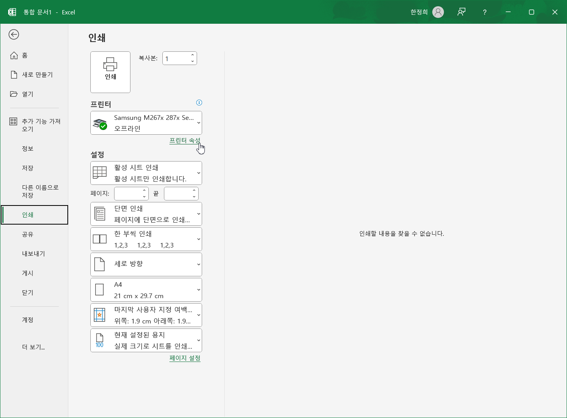This screenshot has width=567, height=418.
Task: Go back using the circled arrow icon
Action: (x=14, y=35)
